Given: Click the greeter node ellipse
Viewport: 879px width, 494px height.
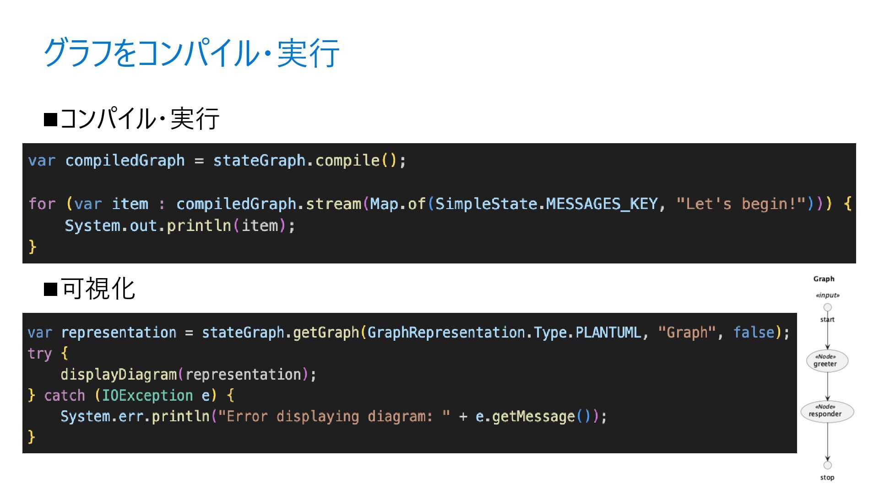Looking at the screenshot, I should [827, 361].
